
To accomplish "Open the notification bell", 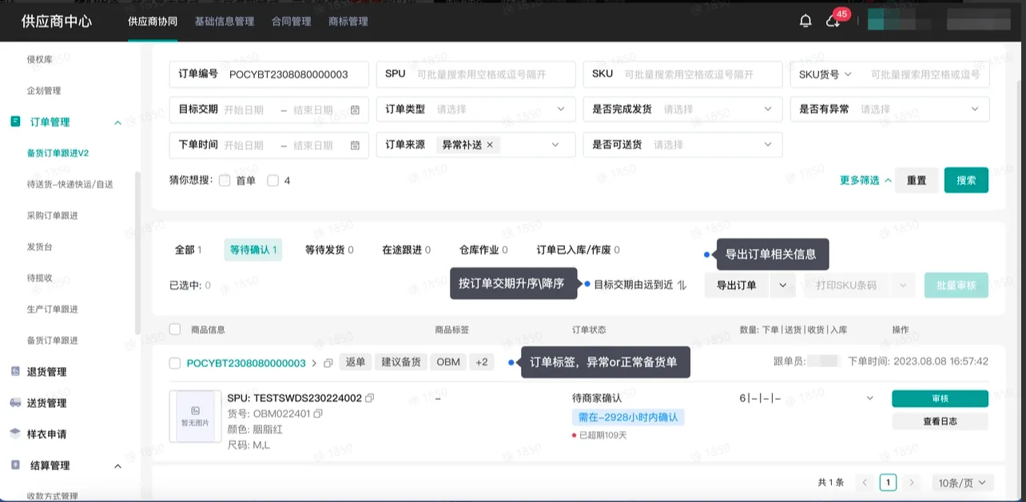I will click(x=805, y=22).
